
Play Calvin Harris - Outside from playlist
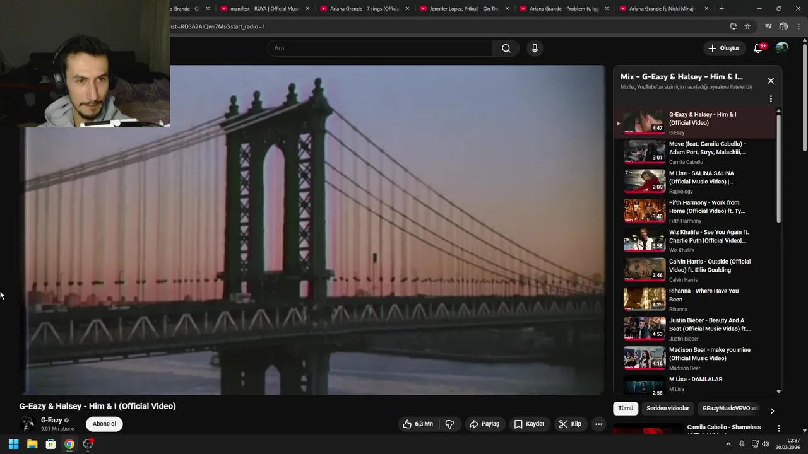point(694,270)
